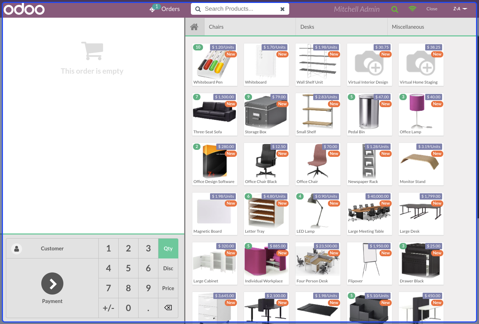The height and width of the screenshot is (324, 479).
Task: Add Virtual Interior Design product
Action: click(x=370, y=65)
